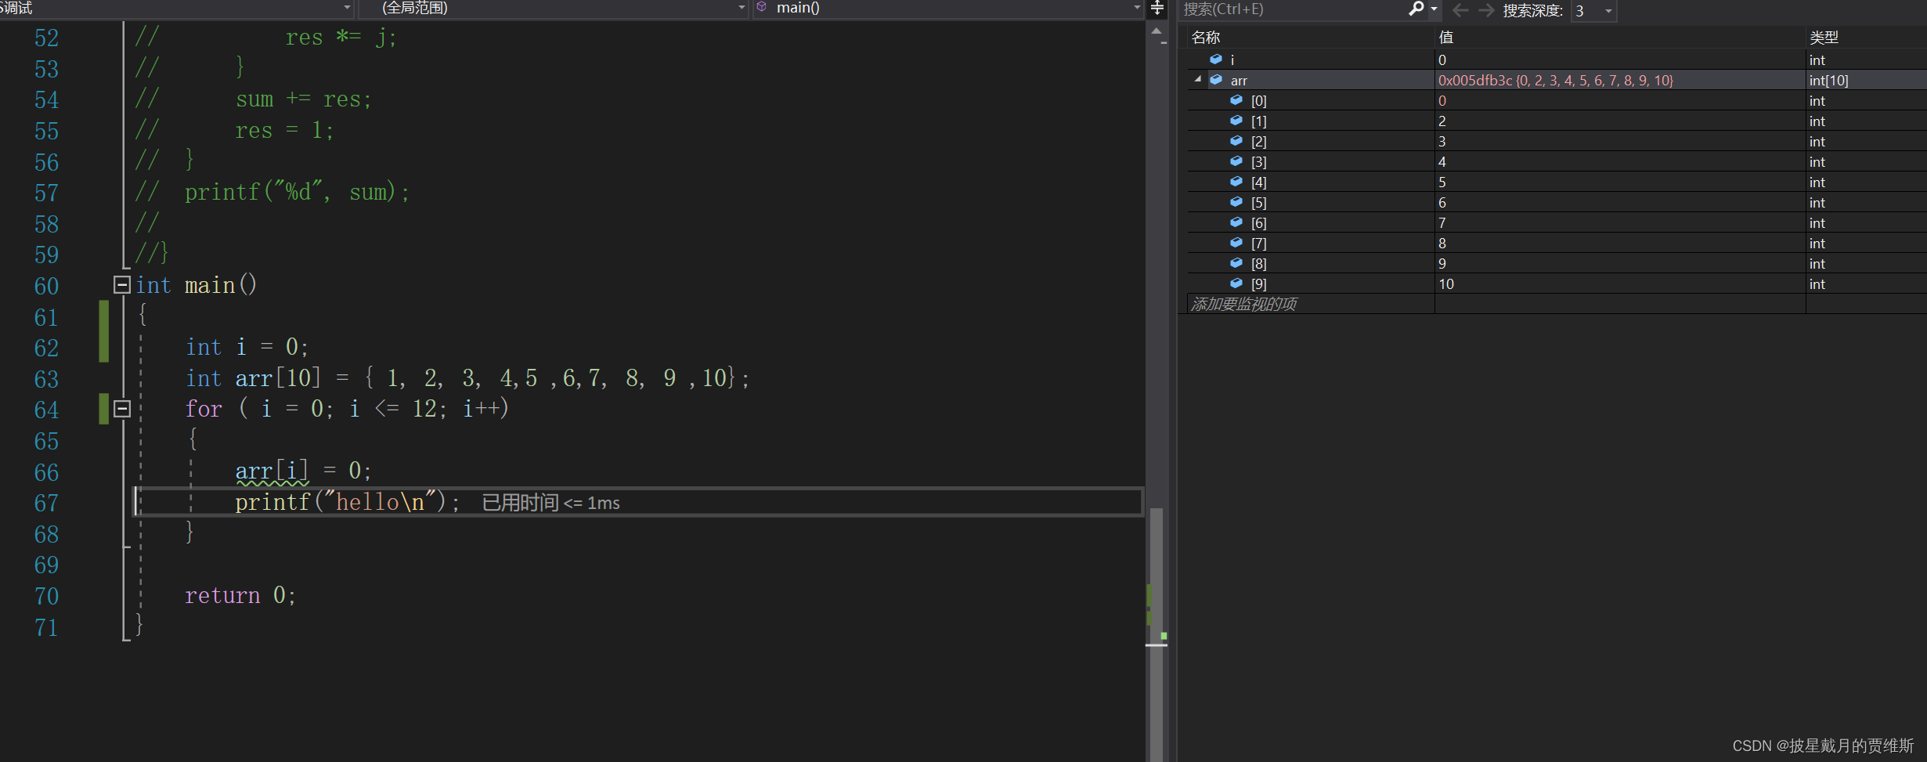The image size is (1927, 762).
Task: Collapse the for loop outline box
Action: (121, 409)
